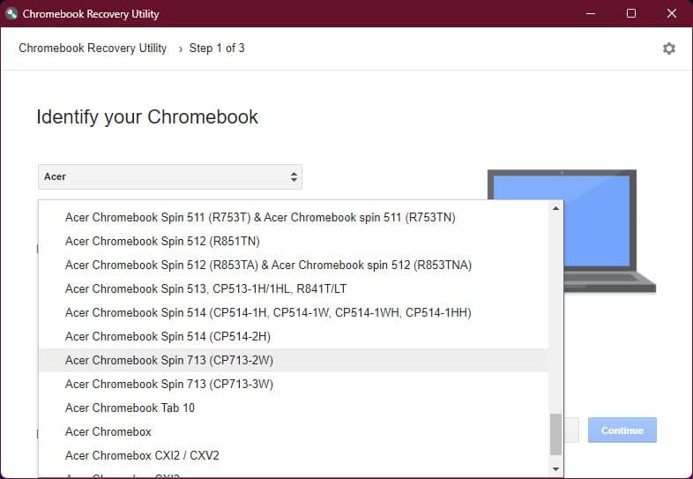Choose Acer Chromebook Tab 10
The width and height of the screenshot is (693, 479).
click(294, 408)
